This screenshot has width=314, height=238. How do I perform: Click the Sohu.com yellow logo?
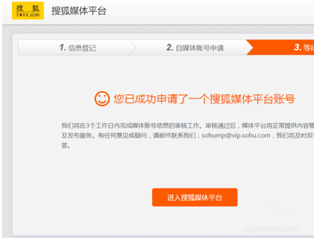coord(28,10)
